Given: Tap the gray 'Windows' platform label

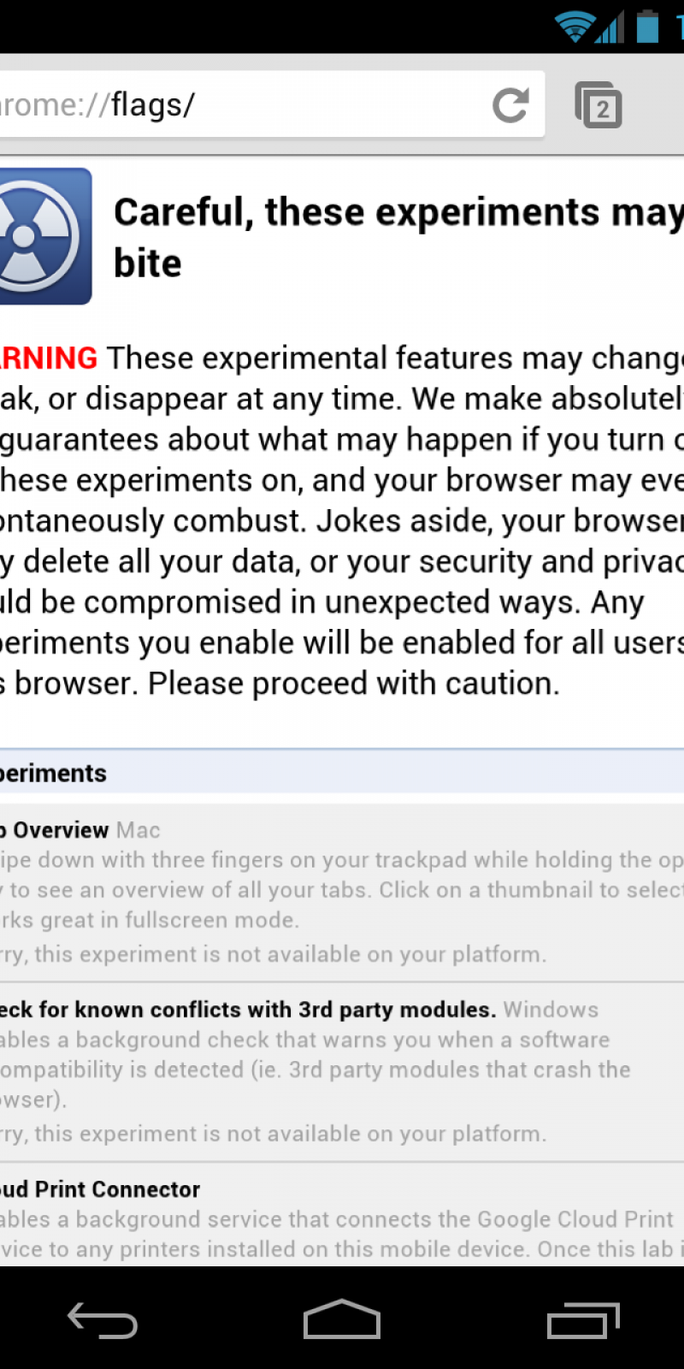Looking at the screenshot, I should tap(551, 1010).
